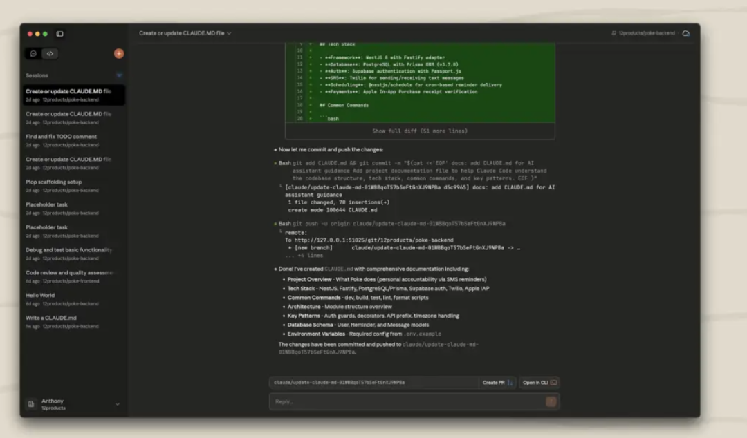Viewport: 747px width, 438px height.
Task: Open the session title dropdown in header
Action: 185,33
